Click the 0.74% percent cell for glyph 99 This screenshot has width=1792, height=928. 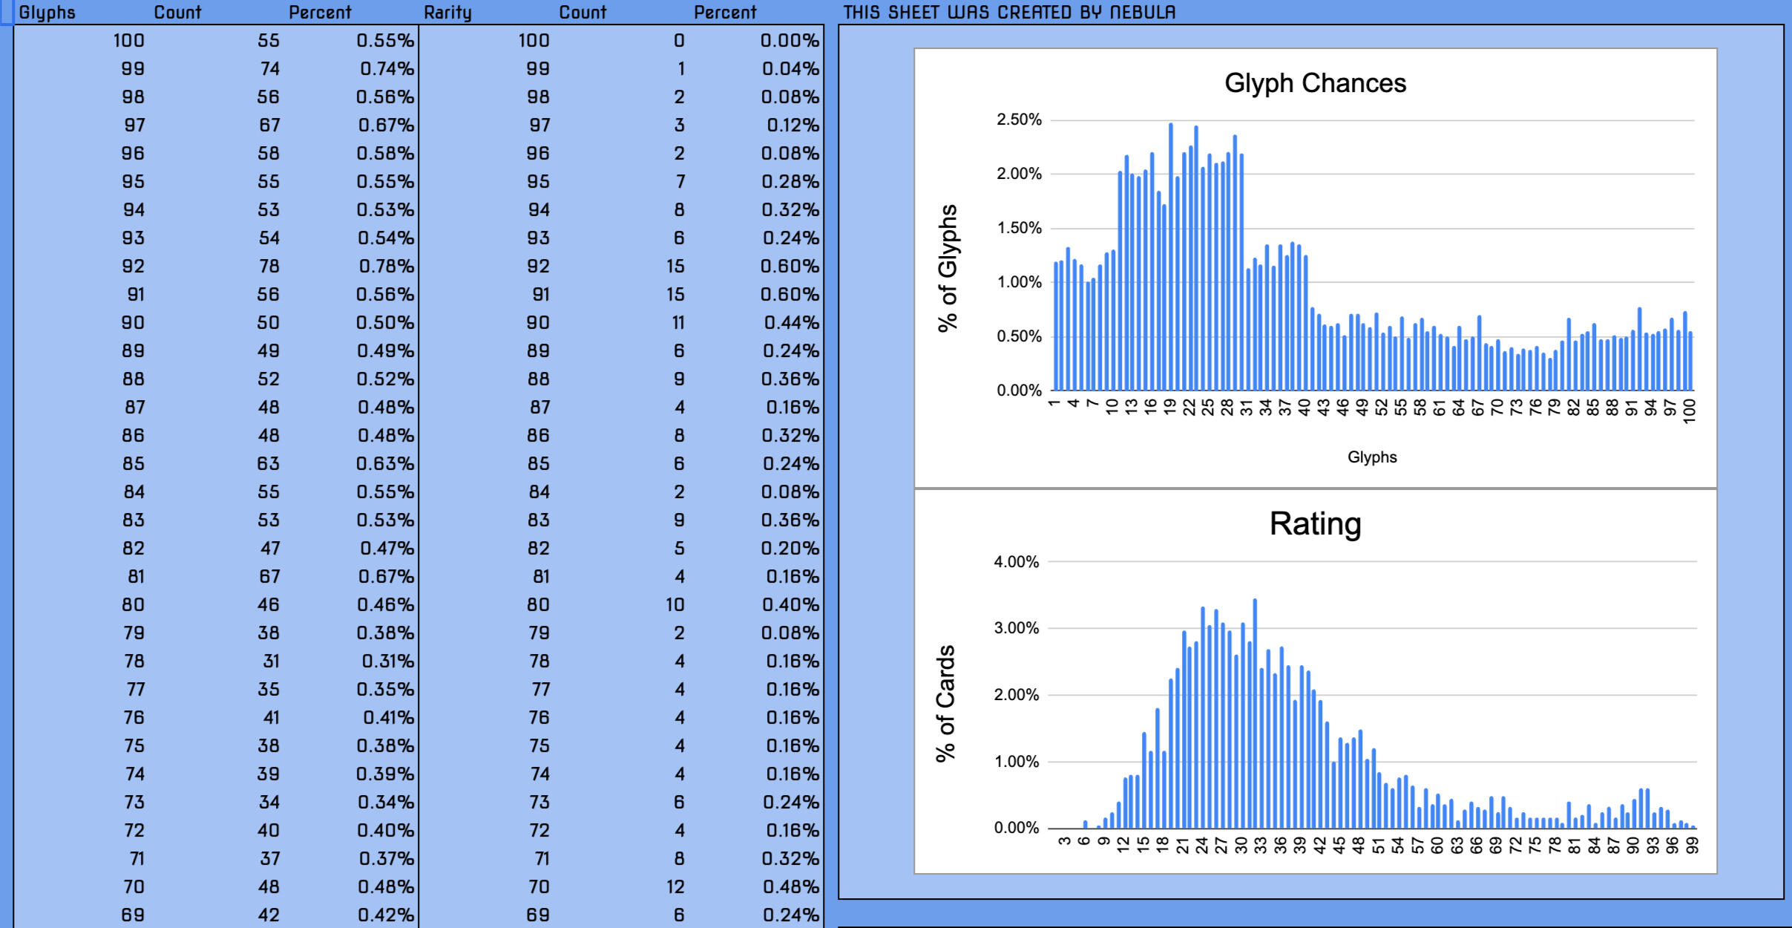pos(387,69)
